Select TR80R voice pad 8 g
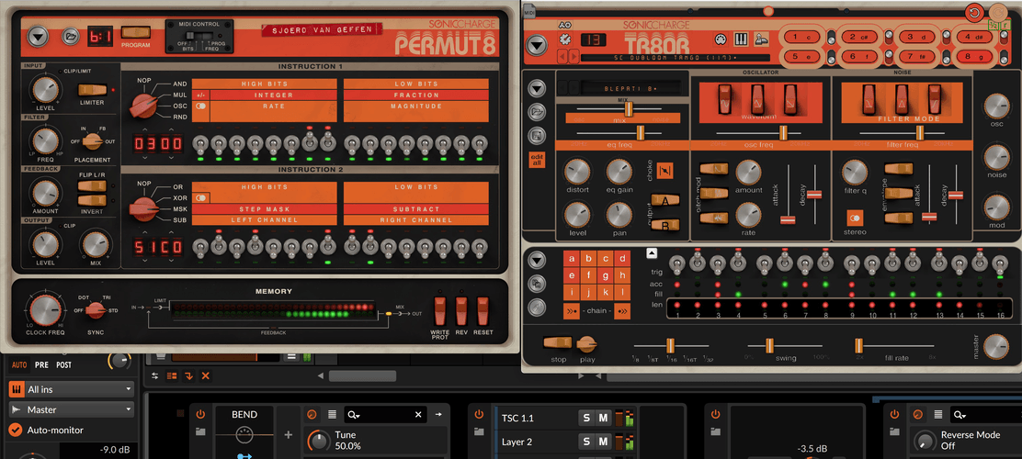 point(973,57)
